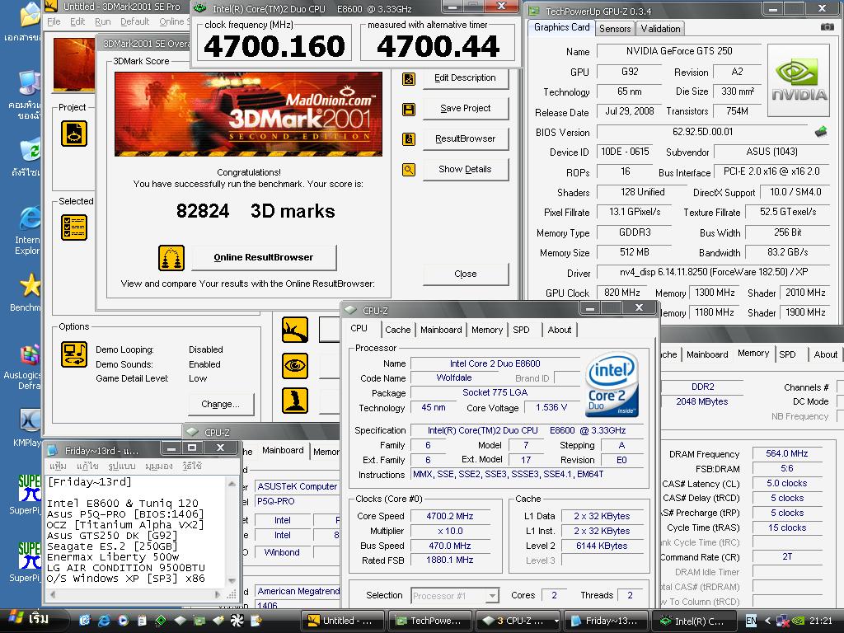This screenshot has width=844, height=633.
Task: Click the Mainboard tab in left CPU-Z window
Action: [x=283, y=451]
